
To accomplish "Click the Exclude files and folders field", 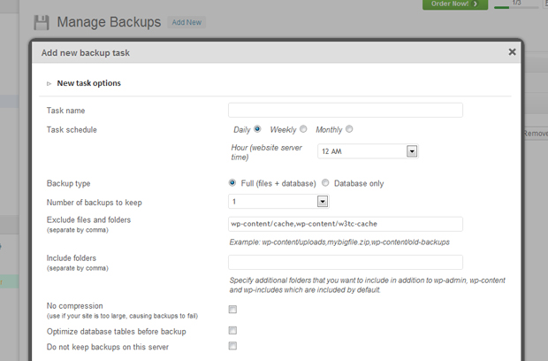I will [345, 224].
